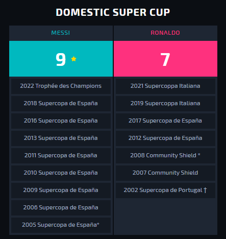Select the MESSI column header
226x239 pixels.
coord(61,33)
